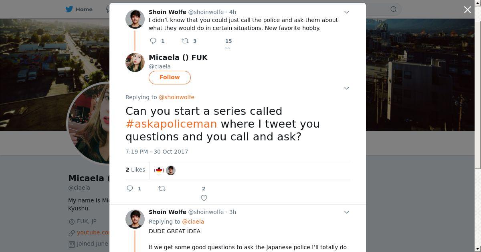
Task: Open the #askapoliceman hashtag link
Action: tap(171, 124)
